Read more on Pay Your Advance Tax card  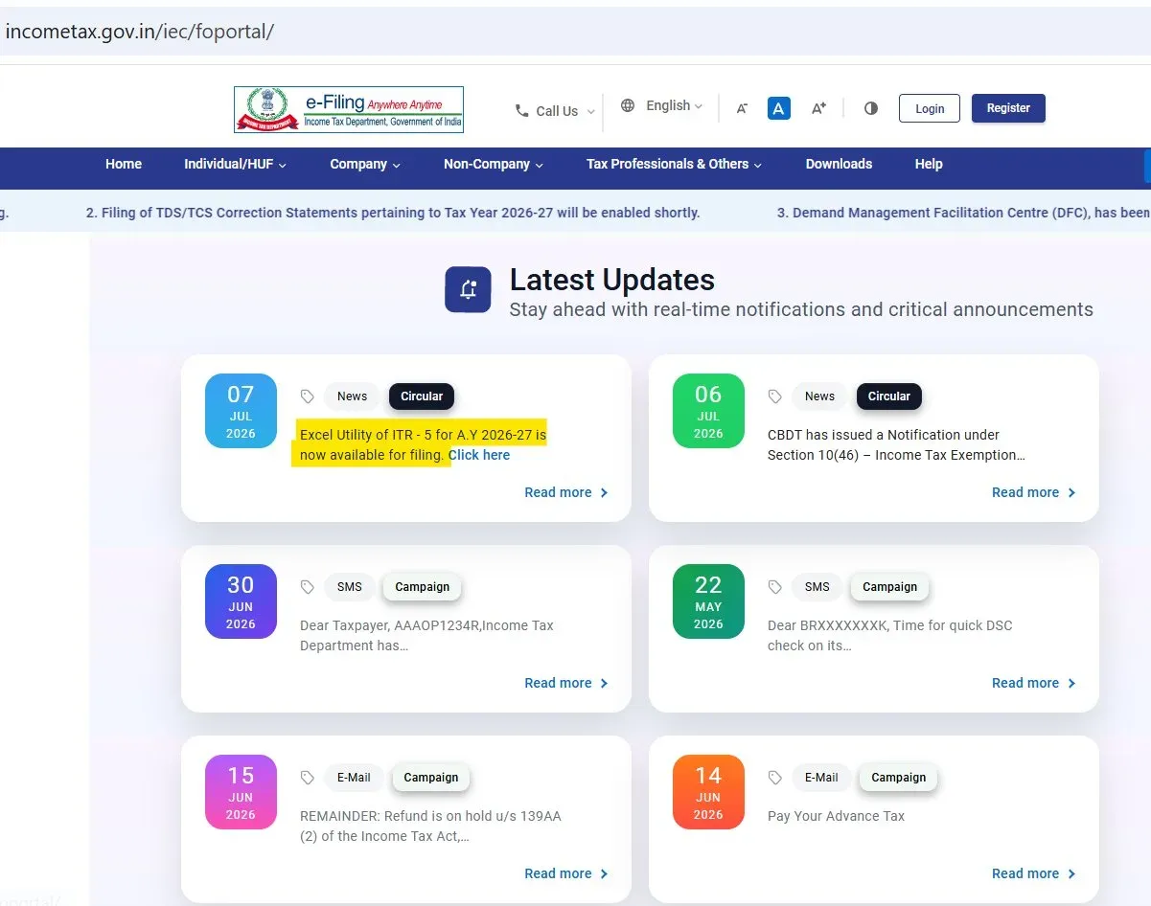point(1034,873)
